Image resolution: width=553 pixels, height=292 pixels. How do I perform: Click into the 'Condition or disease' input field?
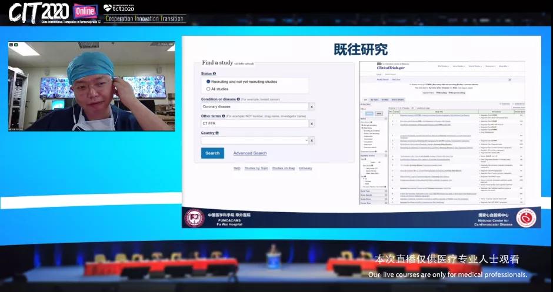pyautogui.click(x=254, y=107)
